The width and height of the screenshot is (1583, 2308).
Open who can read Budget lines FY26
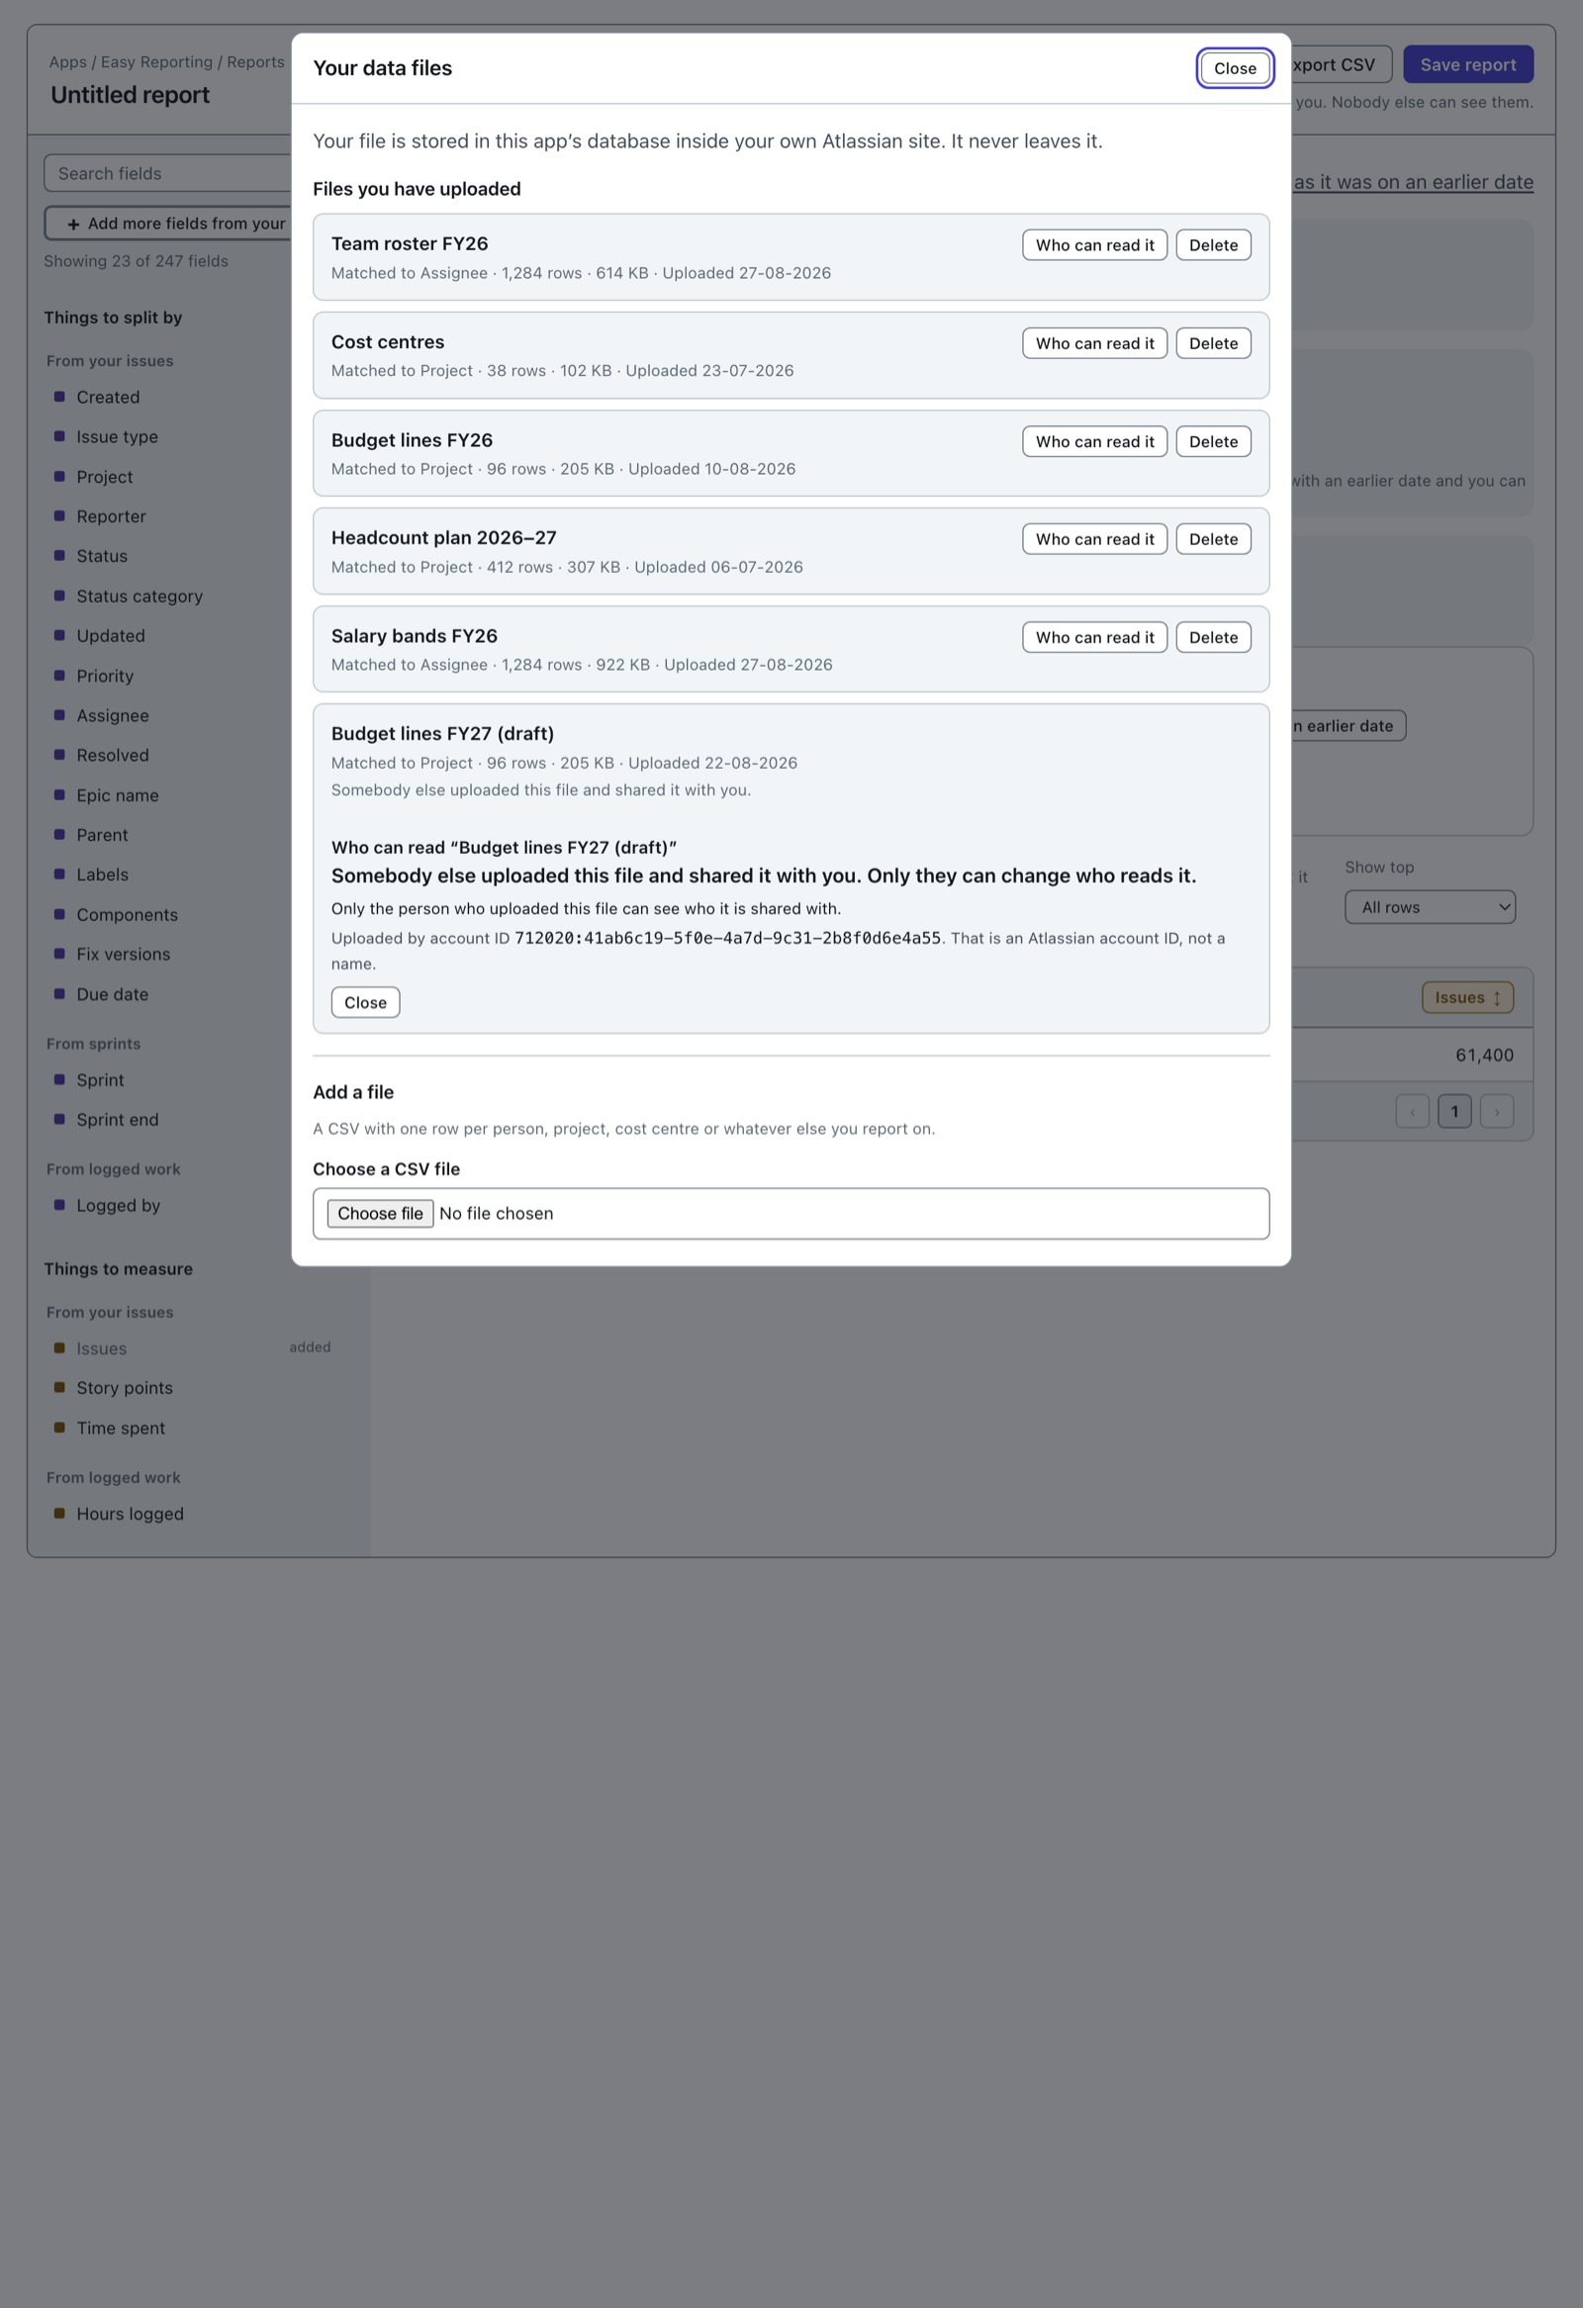click(1094, 442)
